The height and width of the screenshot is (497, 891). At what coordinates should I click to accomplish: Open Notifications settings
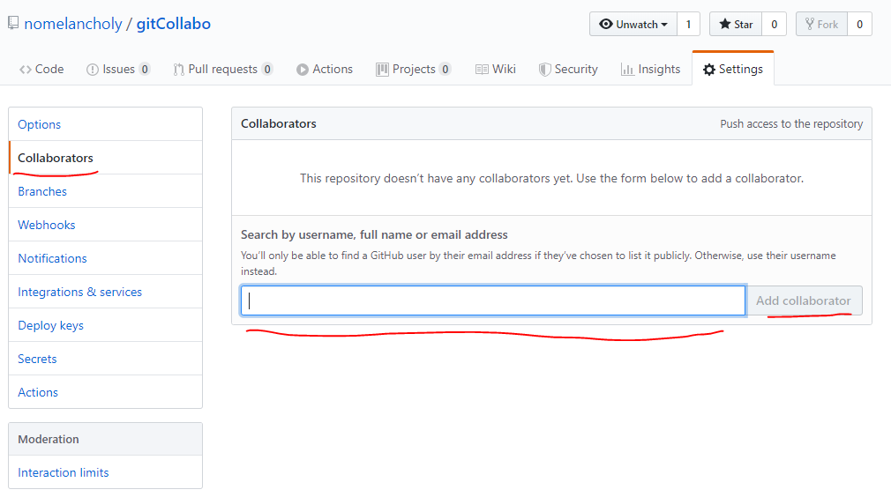pyautogui.click(x=106, y=258)
